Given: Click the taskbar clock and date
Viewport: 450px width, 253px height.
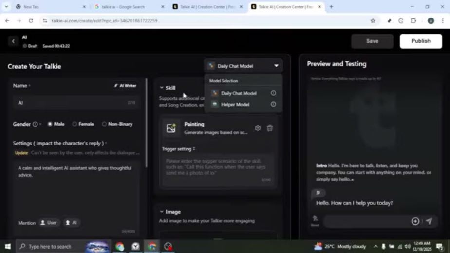Looking at the screenshot, I should tap(422, 246).
